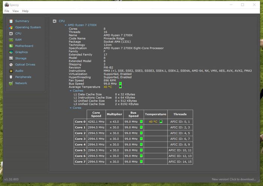Click the Audio speaker icon
Screen dimensions: 263x186
(11, 71)
